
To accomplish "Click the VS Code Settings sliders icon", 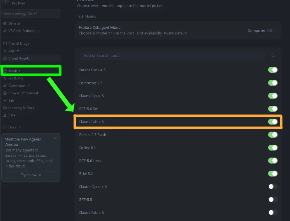I will 5,31.
